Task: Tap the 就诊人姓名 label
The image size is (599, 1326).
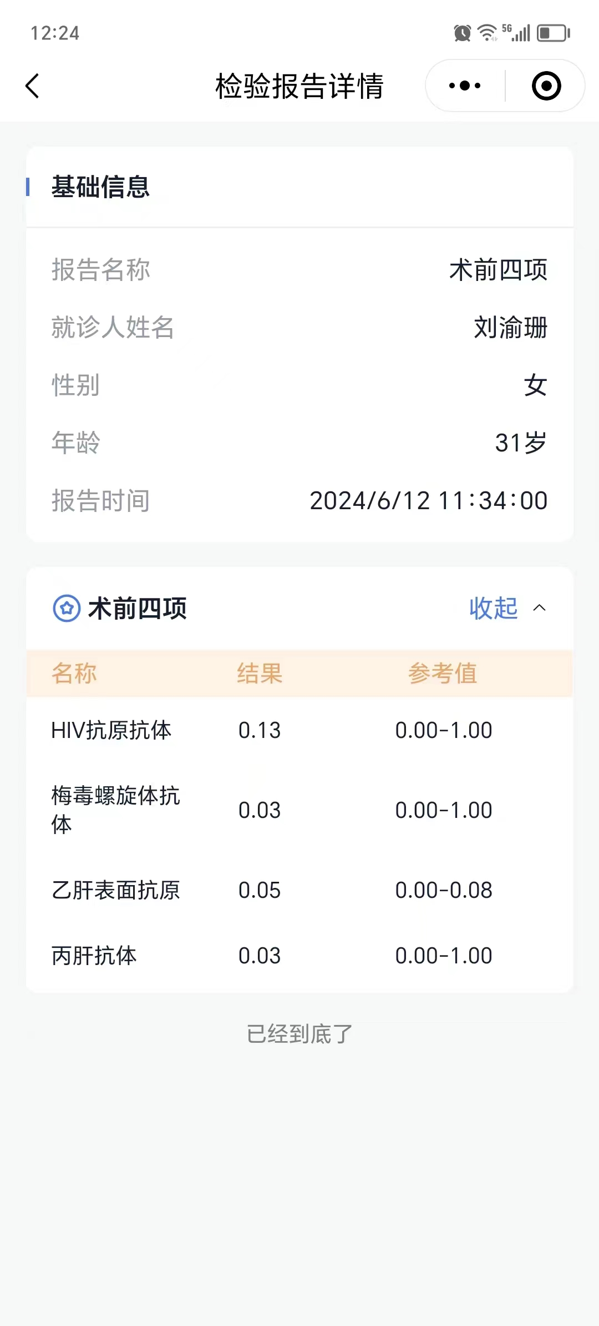Action: (113, 328)
